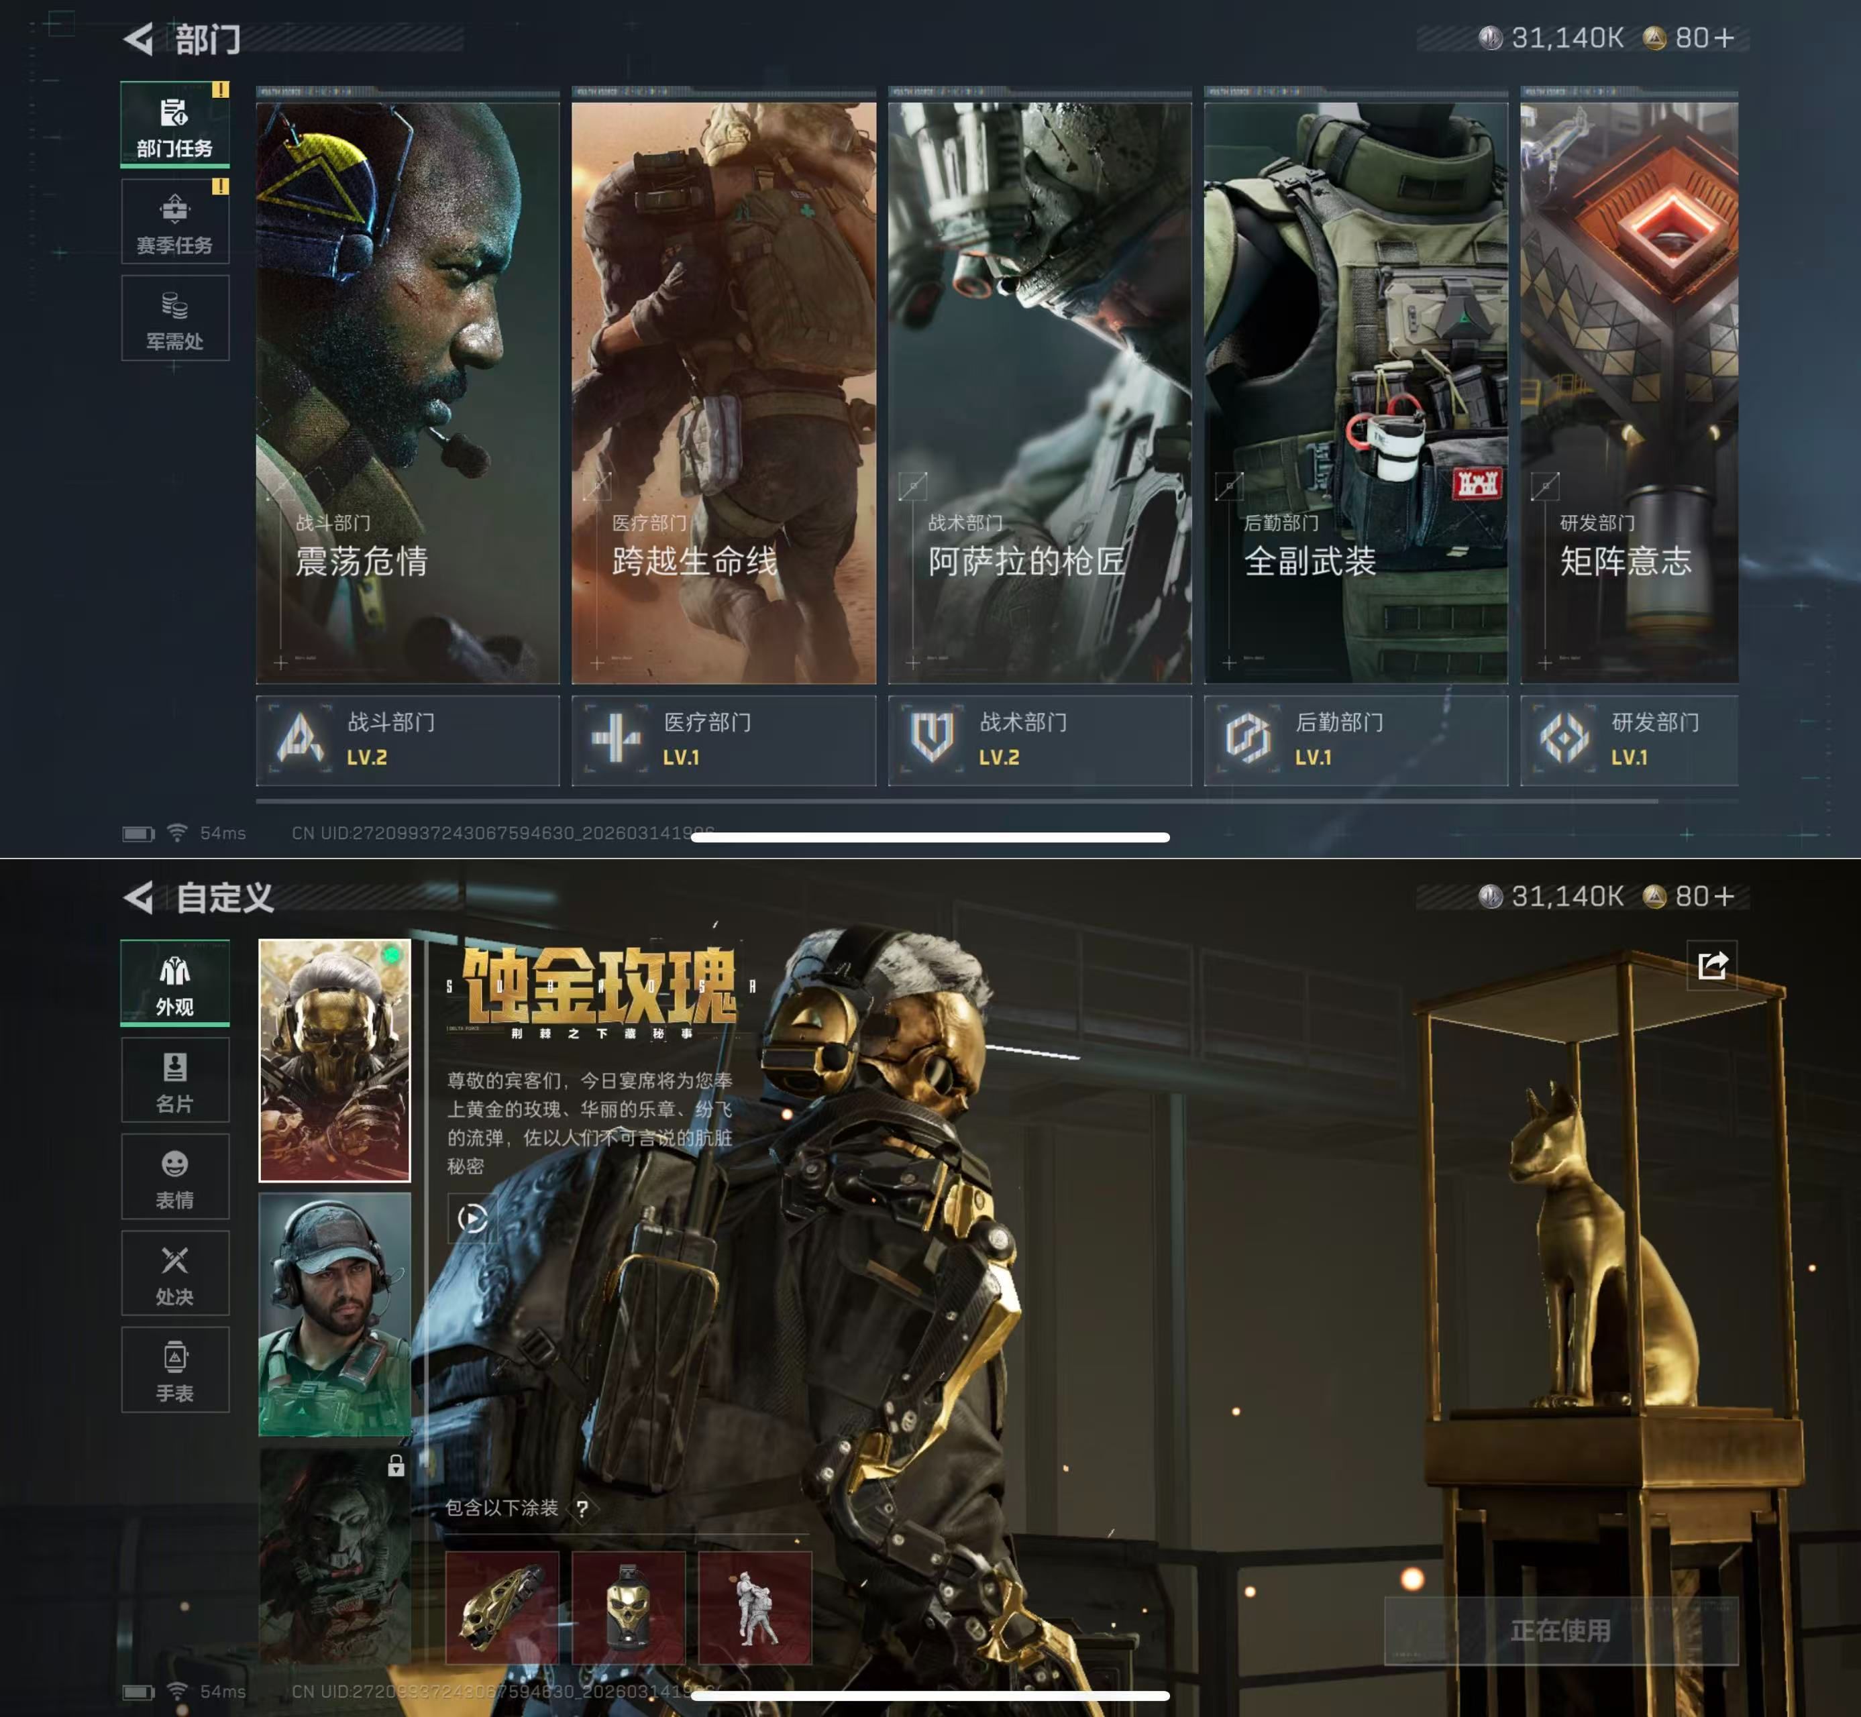The image size is (1861, 1717).
Task: Click the question mark beside 包含以下涂装
Action: click(x=582, y=1509)
